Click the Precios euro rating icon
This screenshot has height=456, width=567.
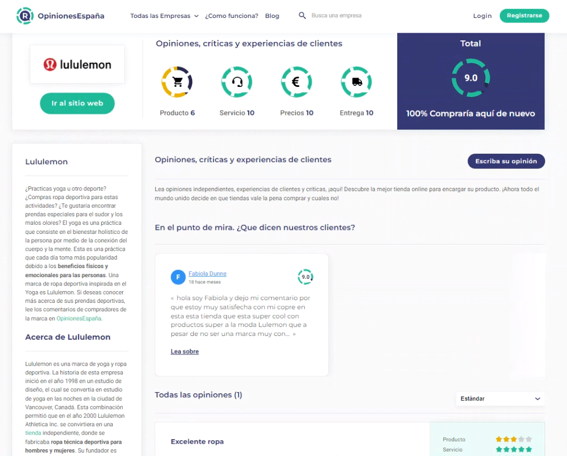pos(296,82)
